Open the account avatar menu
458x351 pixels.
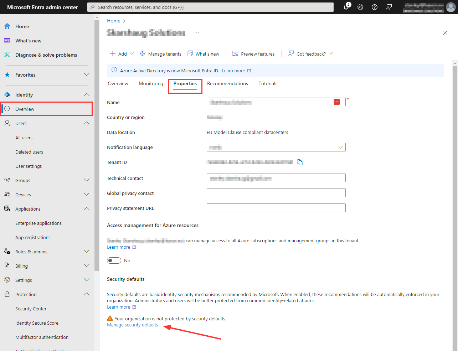(x=451, y=7)
